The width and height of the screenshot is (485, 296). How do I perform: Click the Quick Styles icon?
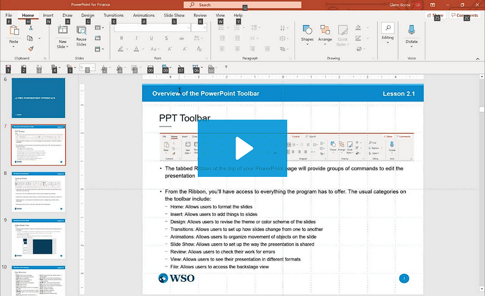point(343,30)
